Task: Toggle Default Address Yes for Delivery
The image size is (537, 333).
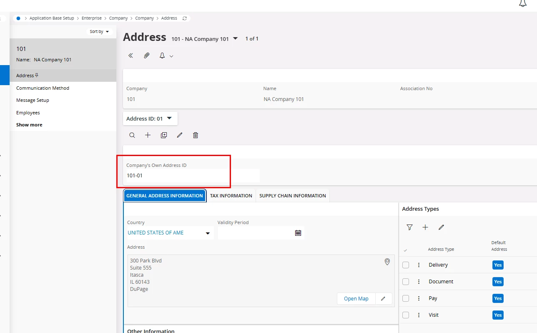Action: [498, 265]
